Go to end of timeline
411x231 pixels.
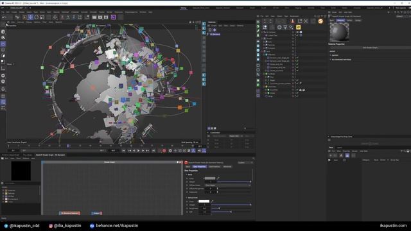point(153,151)
